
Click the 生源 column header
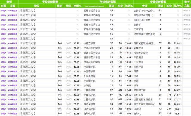13,6
